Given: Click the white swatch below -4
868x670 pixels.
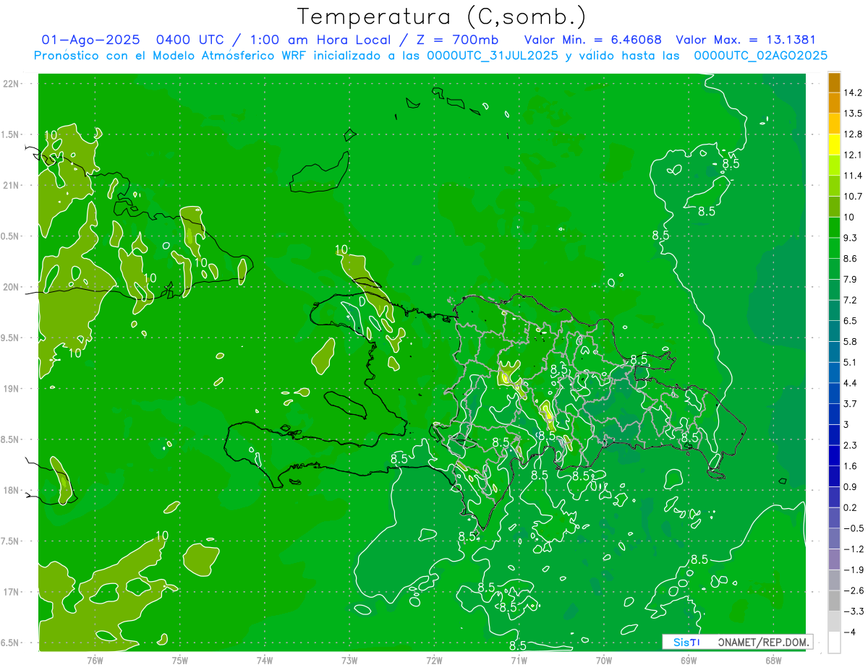Looking at the screenshot, I should (x=834, y=643).
